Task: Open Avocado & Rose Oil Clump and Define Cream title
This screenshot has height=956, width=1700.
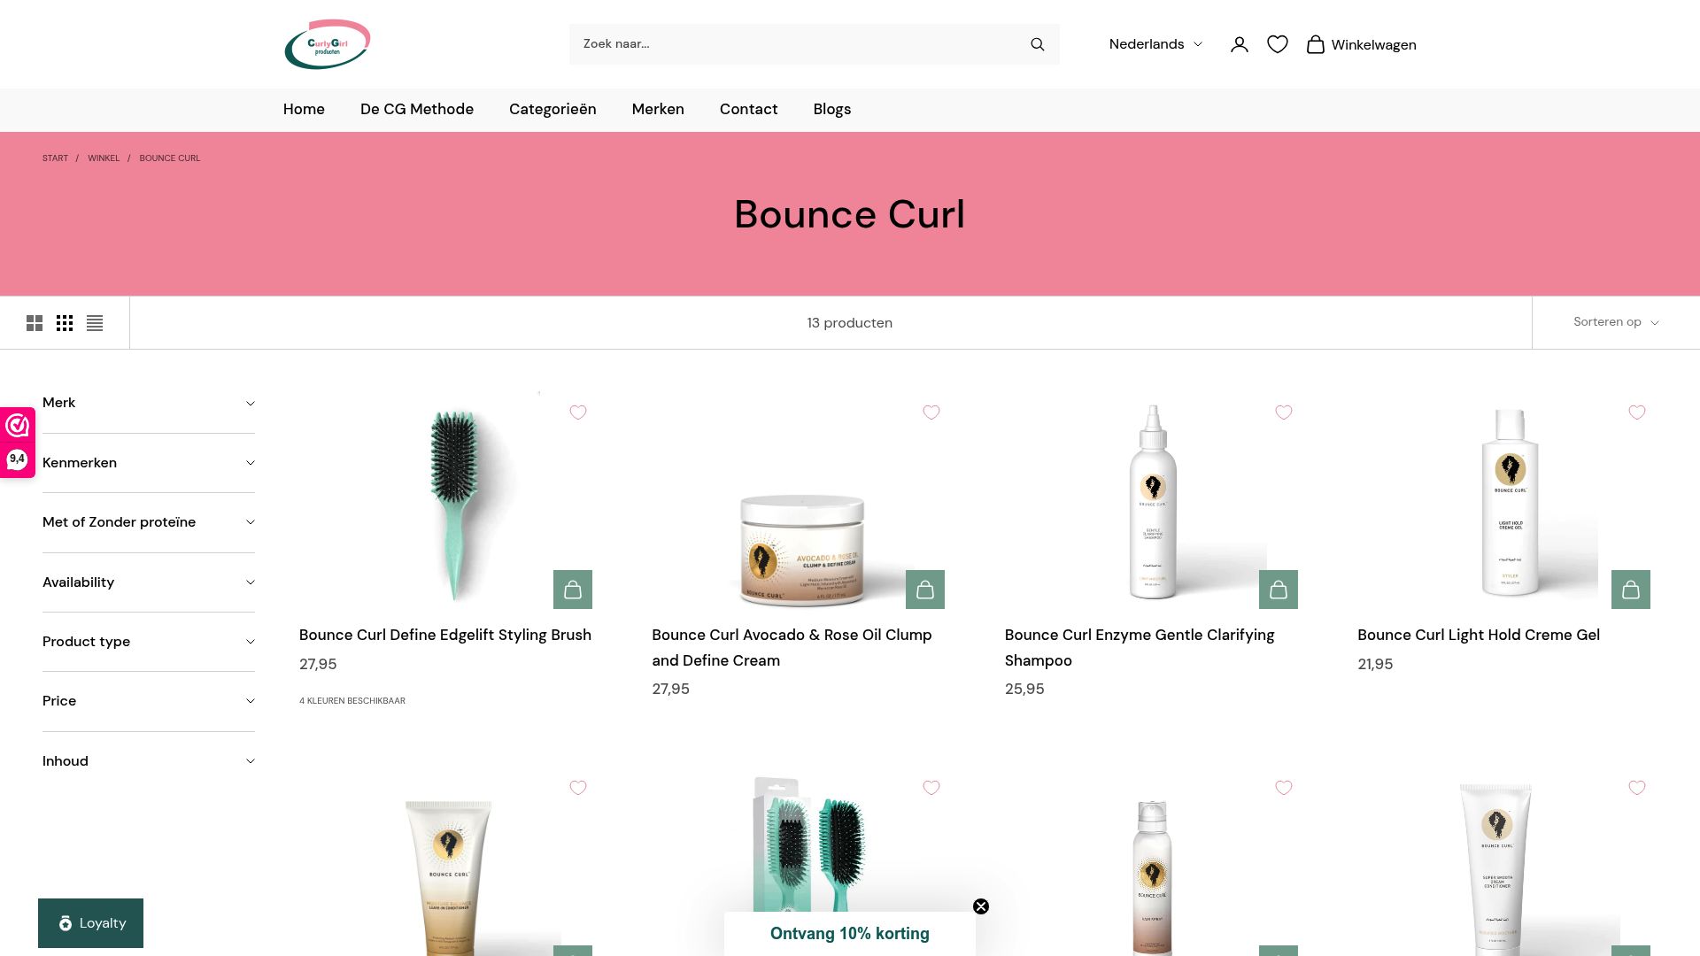Action: [x=792, y=648]
